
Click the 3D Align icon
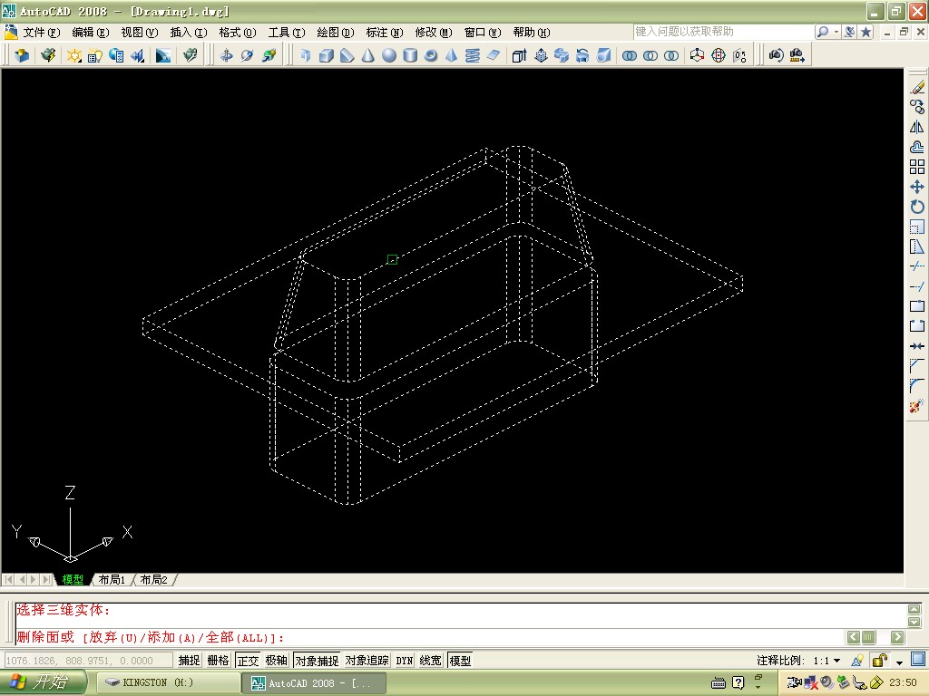(739, 55)
